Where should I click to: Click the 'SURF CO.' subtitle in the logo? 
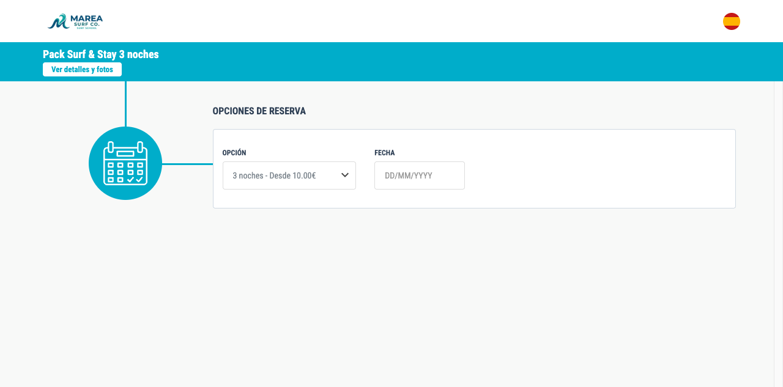coord(86,25)
